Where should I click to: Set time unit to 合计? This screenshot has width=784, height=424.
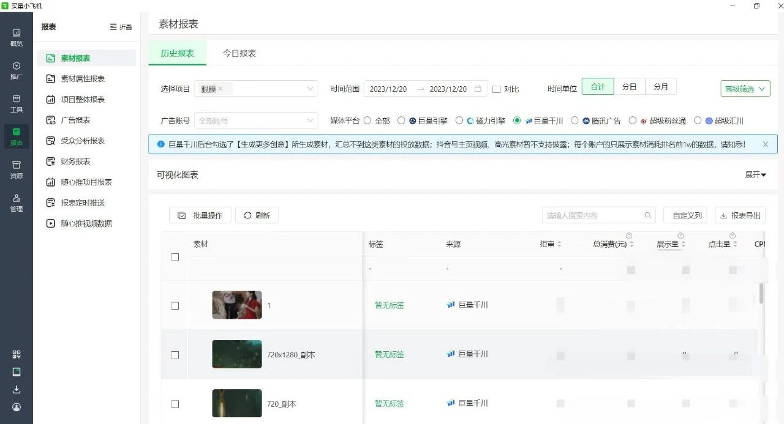tap(598, 87)
